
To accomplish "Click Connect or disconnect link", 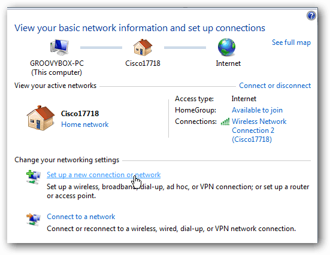I will (x=275, y=86).
